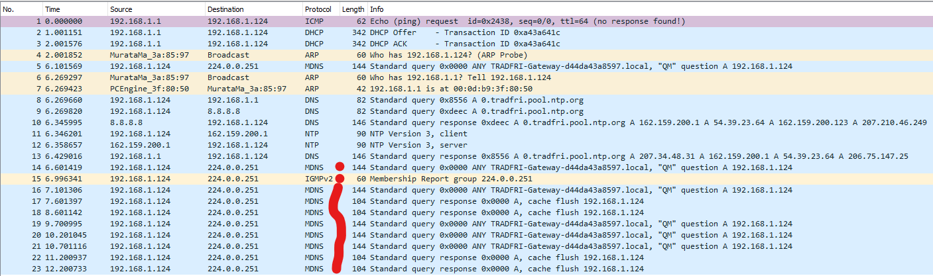Viewport: 933px width, 276px height.
Task: Select 'NTP Version 3, client' packet
Action: click(466, 134)
